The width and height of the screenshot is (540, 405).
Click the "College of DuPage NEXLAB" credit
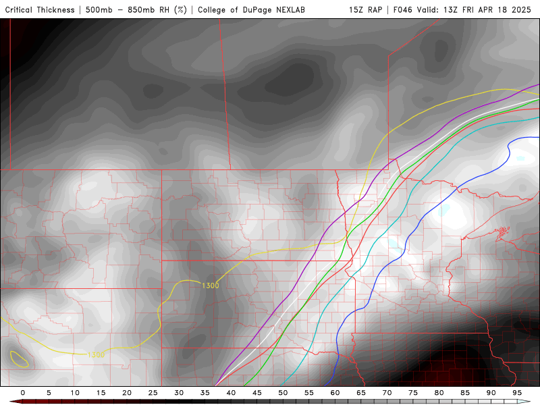[251, 9]
